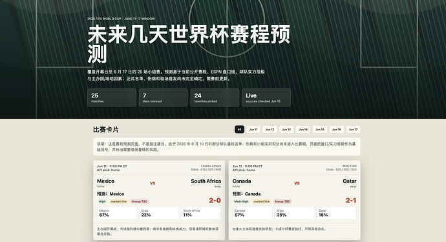
Task: Click the Live sources checked stat card
Action: point(266,97)
